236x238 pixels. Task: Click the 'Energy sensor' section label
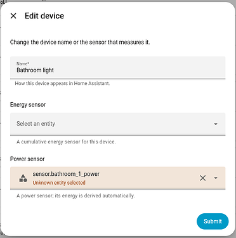point(28,105)
